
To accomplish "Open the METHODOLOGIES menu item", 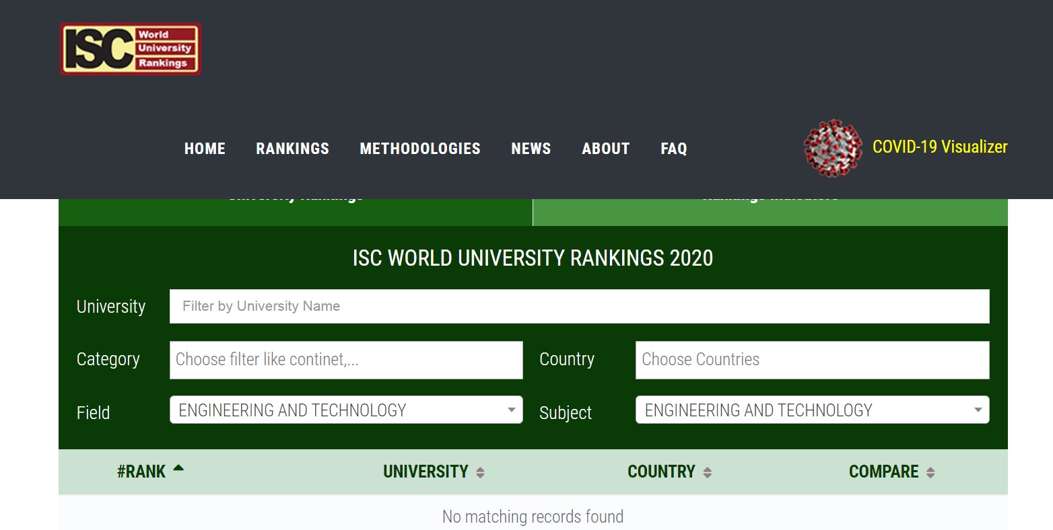I will point(420,149).
